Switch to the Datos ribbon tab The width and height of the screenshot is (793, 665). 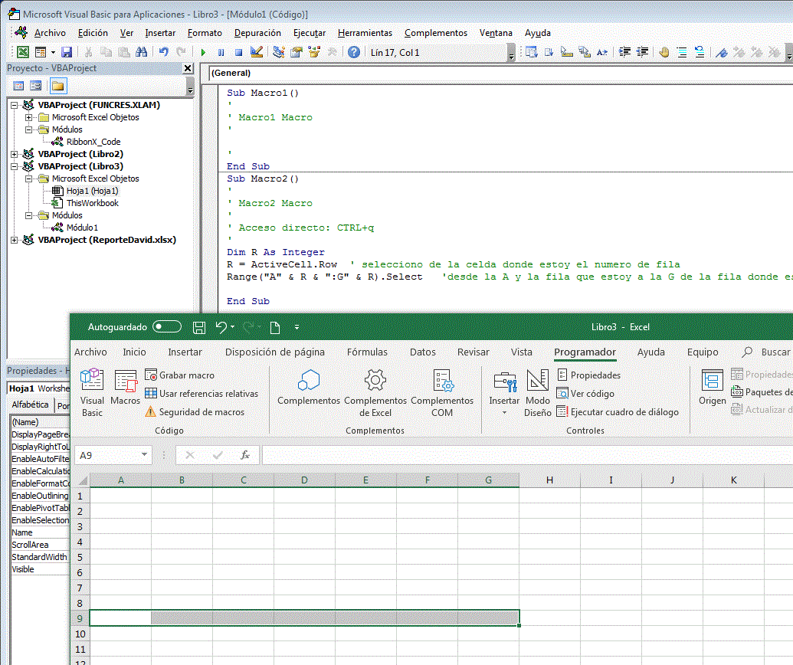coord(423,352)
